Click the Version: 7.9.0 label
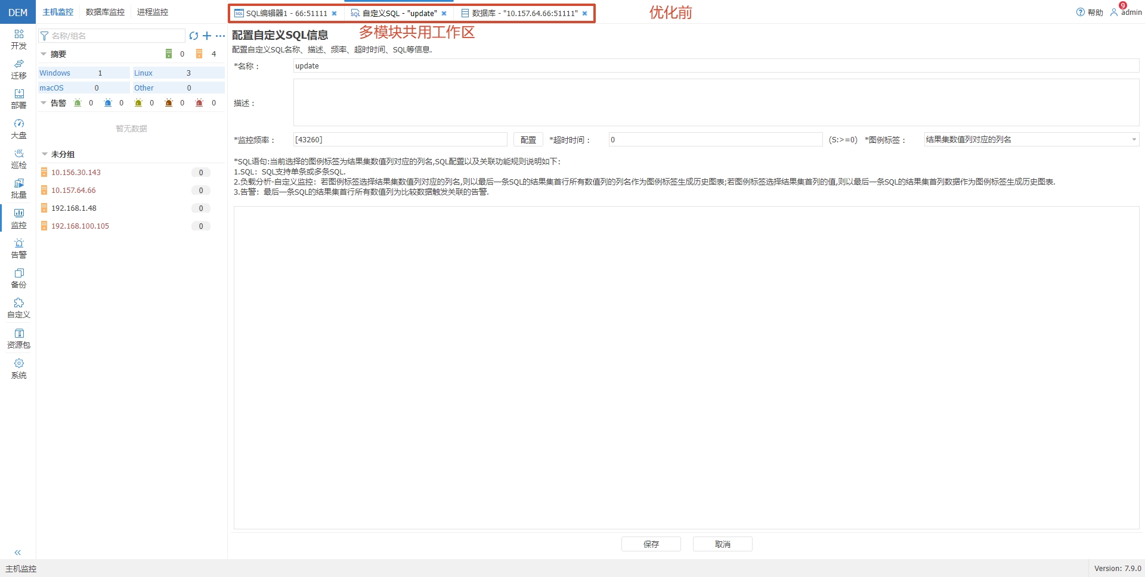Image resolution: width=1145 pixels, height=577 pixels. coord(1118,569)
